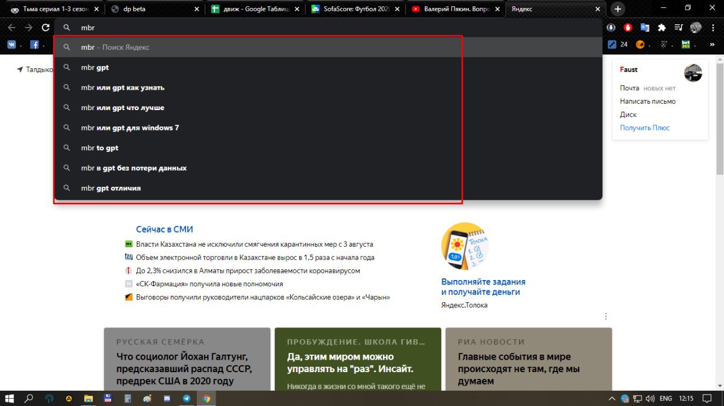The image size is (724, 406).
Task: Open a new browser tab
Action: coord(618,9)
